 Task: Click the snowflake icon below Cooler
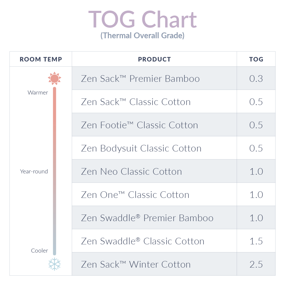(x=54, y=264)
